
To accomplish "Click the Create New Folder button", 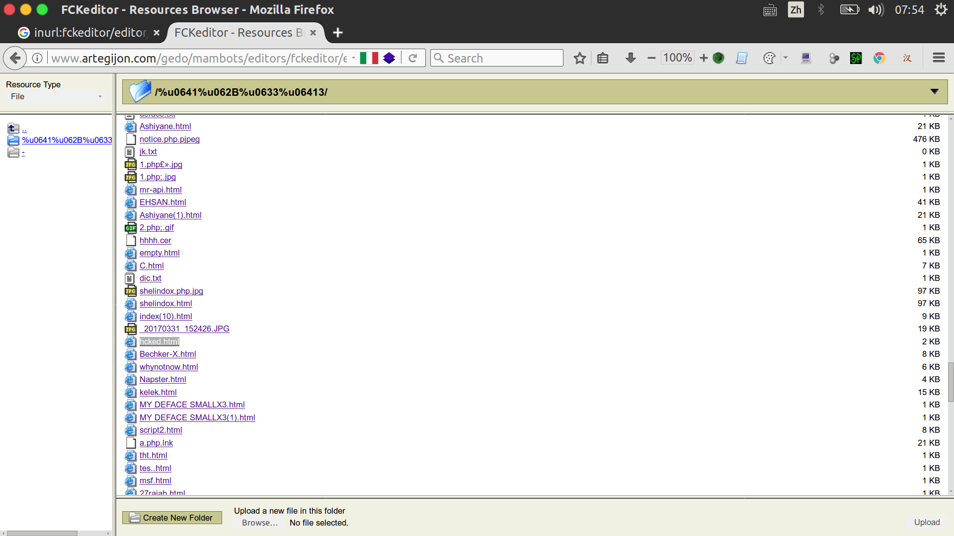I will click(x=172, y=518).
